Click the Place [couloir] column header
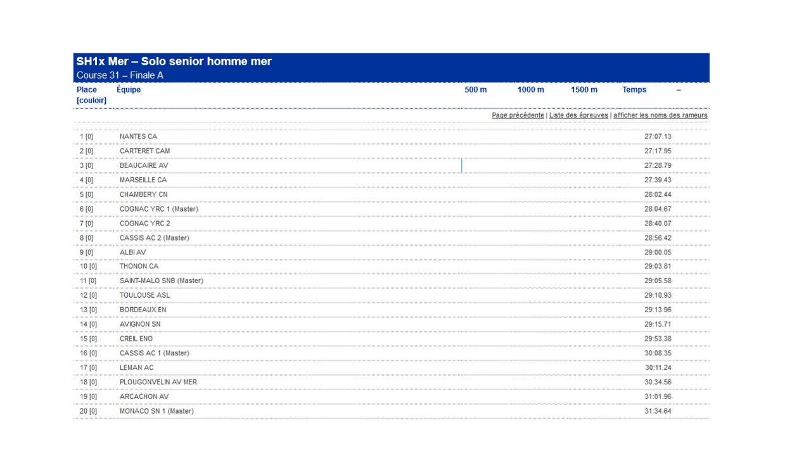The width and height of the screenshot is (811, 456). tap(91, 95)
